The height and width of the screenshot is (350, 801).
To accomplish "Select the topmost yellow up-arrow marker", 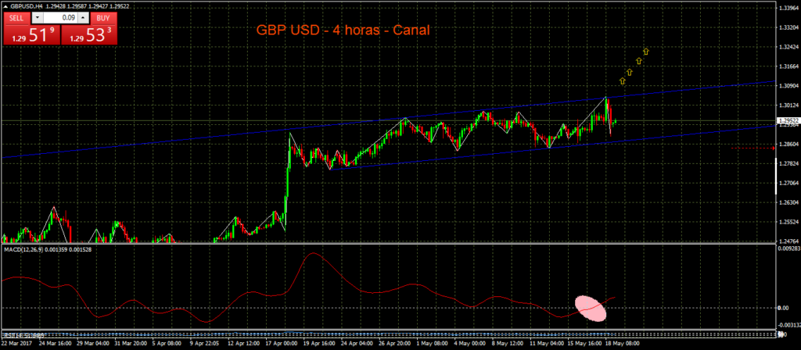I will coord(646,52).
